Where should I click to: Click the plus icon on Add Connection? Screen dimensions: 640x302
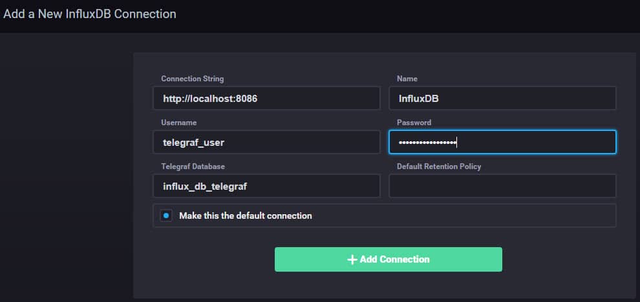click(x=352, y=259)
